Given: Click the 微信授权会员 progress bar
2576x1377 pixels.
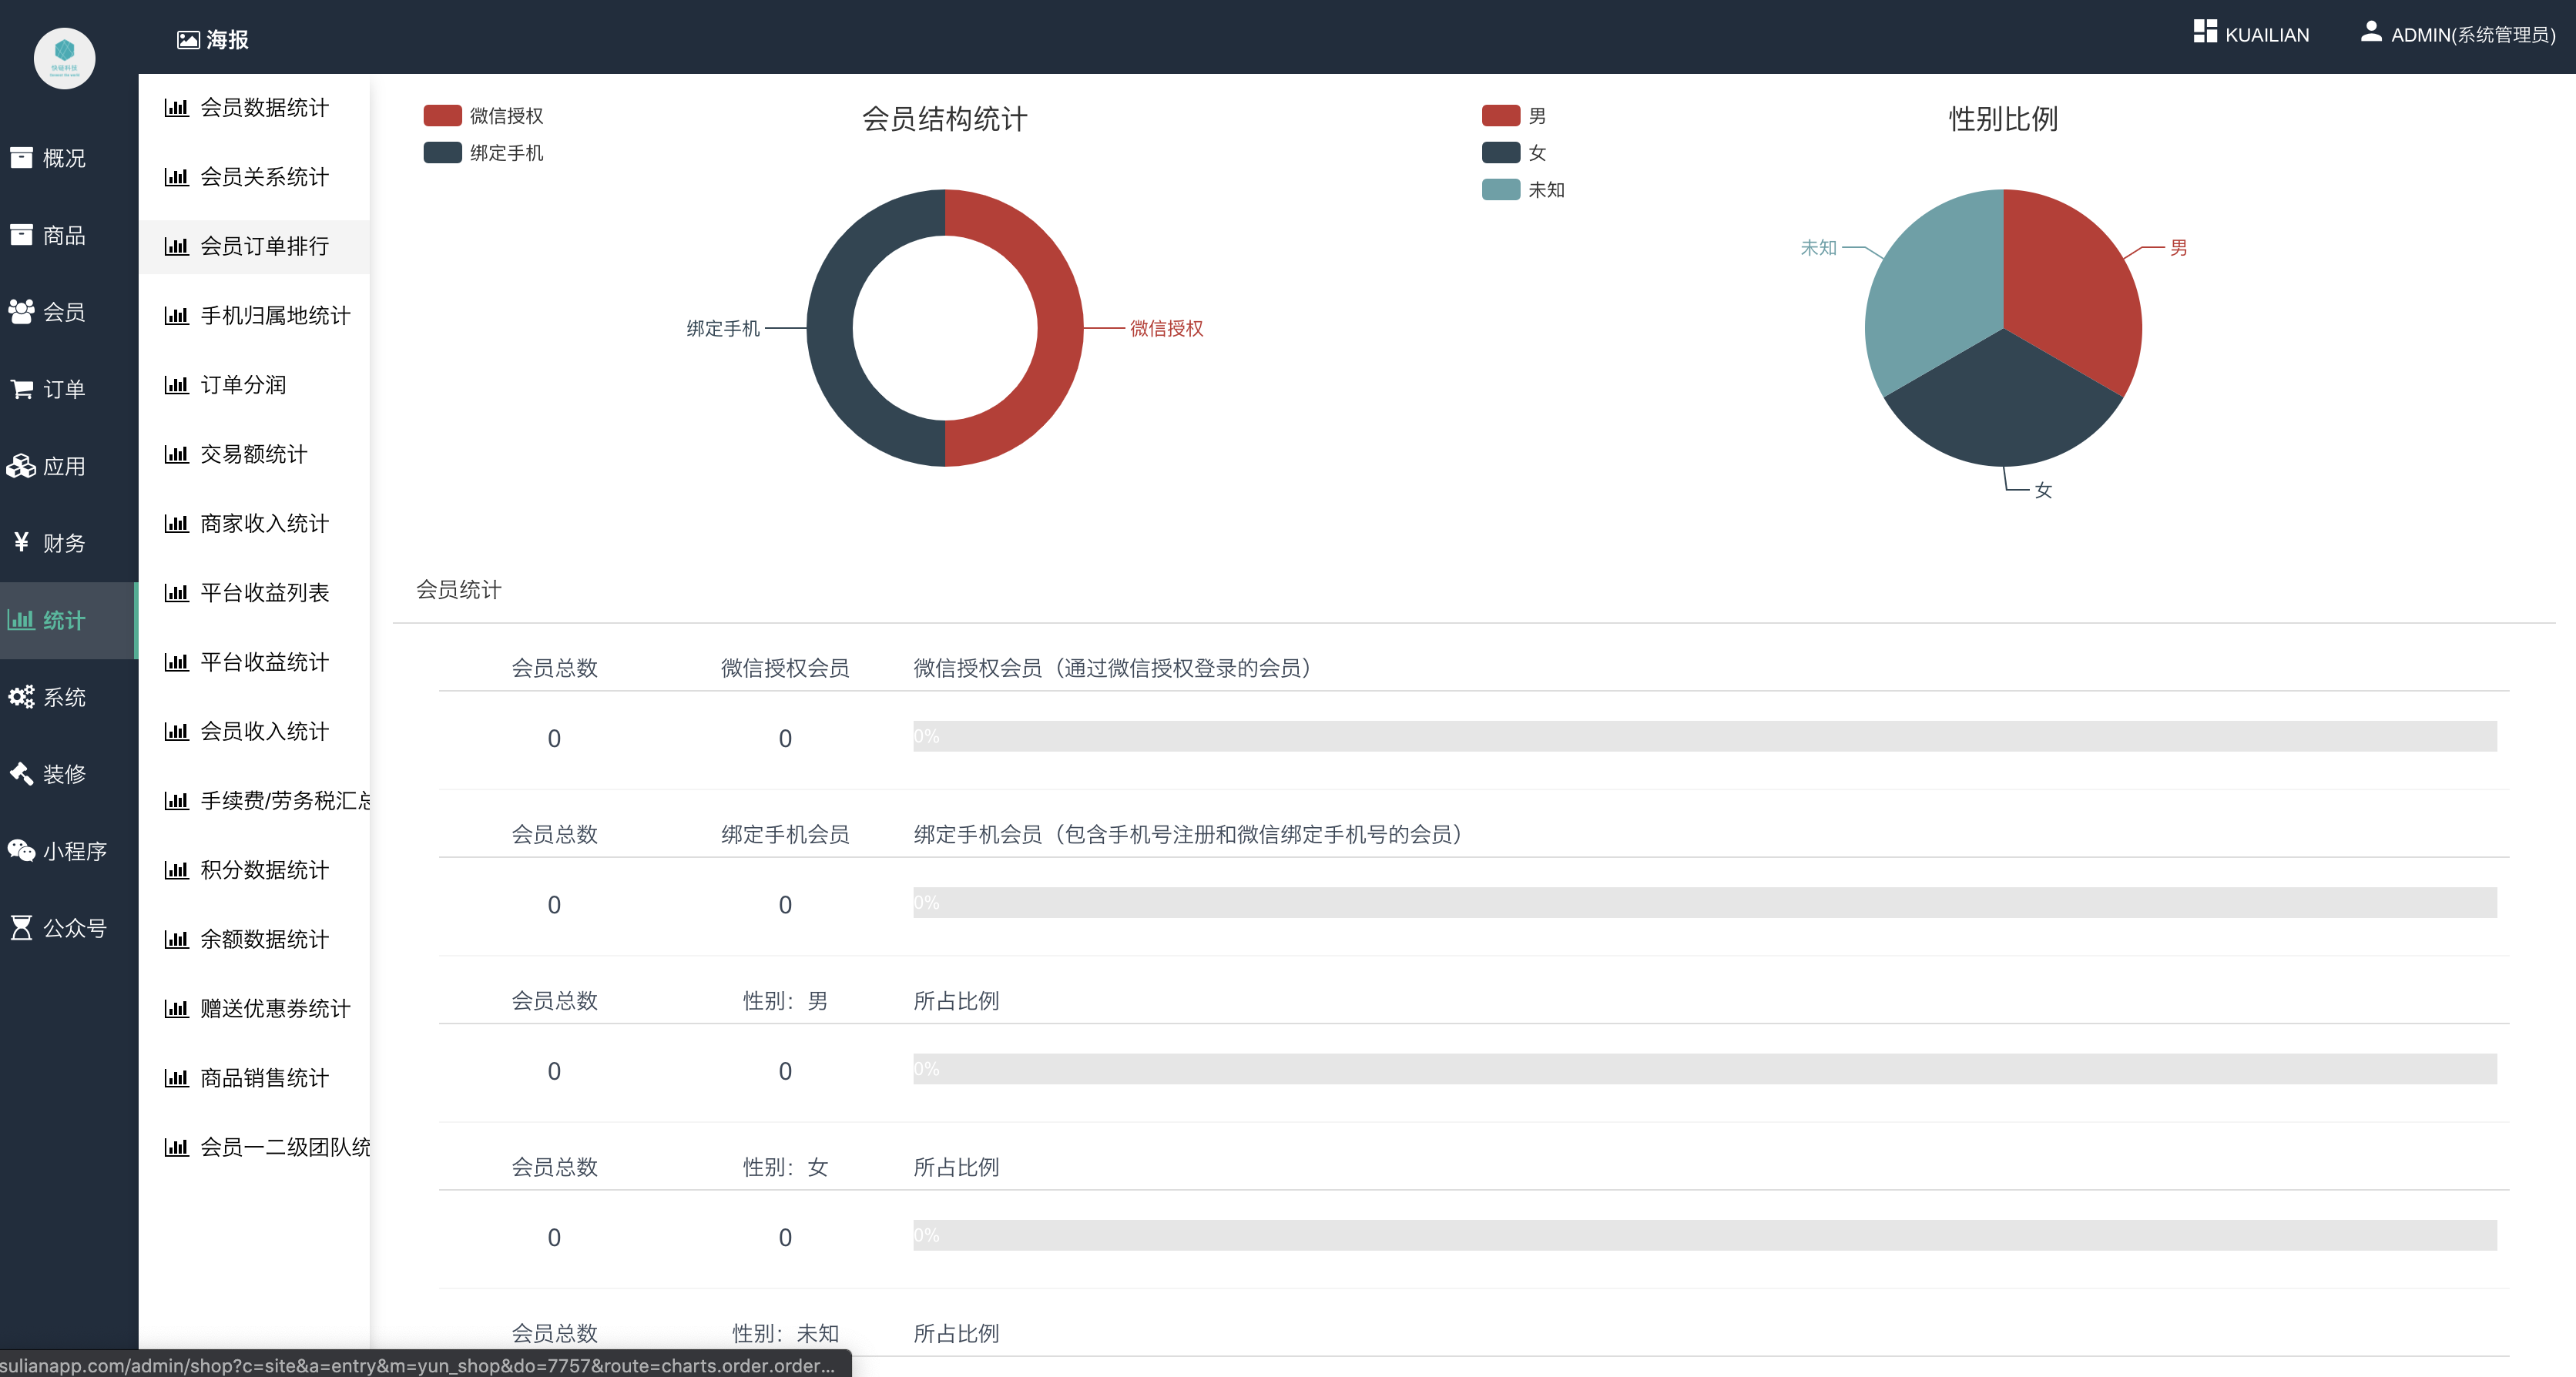Looking at the screenshot, I should click(x=1704, y=737).
